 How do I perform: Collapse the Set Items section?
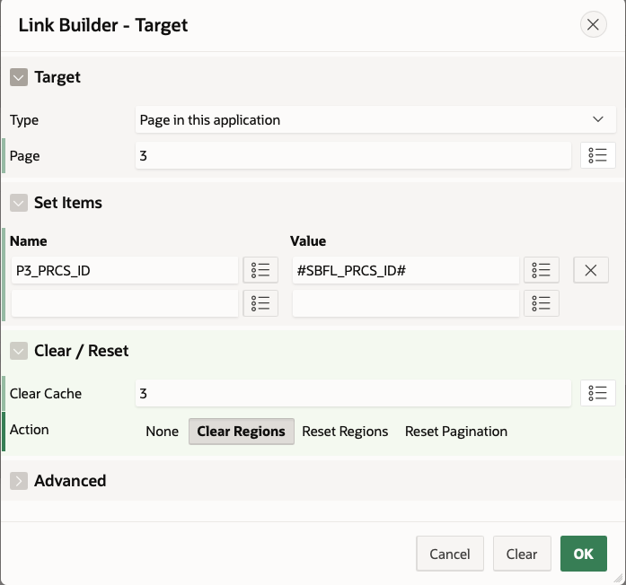click(x=19, y=203)
